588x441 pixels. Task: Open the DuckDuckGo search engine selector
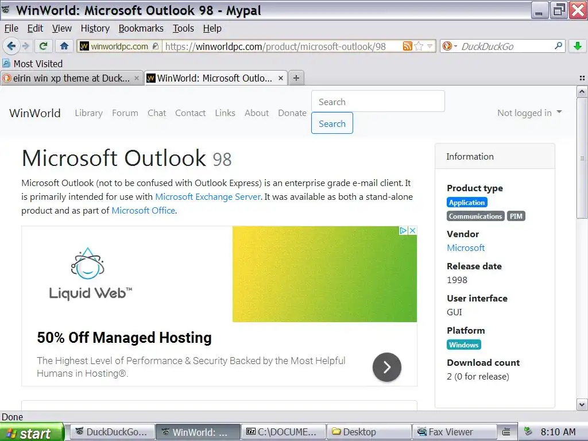click(450, 46)
